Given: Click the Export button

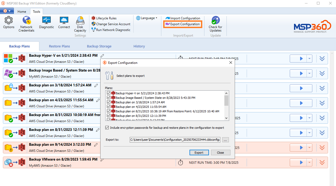Looking at the screenshot, I should click(x=199, y=153).
